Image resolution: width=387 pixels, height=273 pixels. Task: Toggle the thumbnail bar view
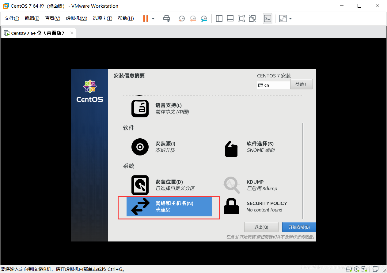point(230,19)
